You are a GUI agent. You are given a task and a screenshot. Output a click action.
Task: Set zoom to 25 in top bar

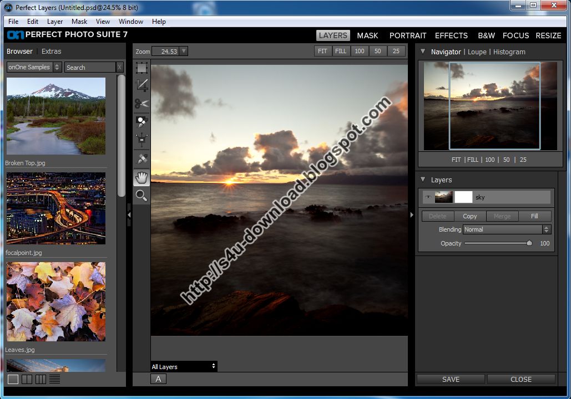(x=396, y=51)
